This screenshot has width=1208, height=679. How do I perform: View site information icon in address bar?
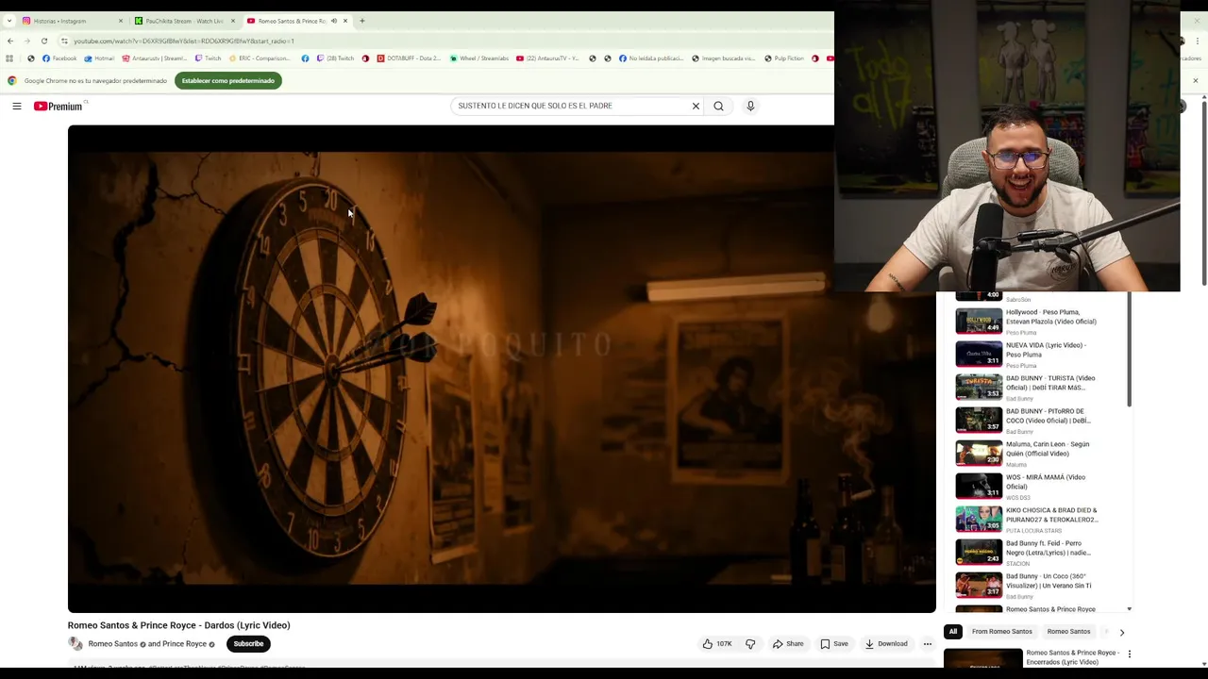[x=64, y=41]
